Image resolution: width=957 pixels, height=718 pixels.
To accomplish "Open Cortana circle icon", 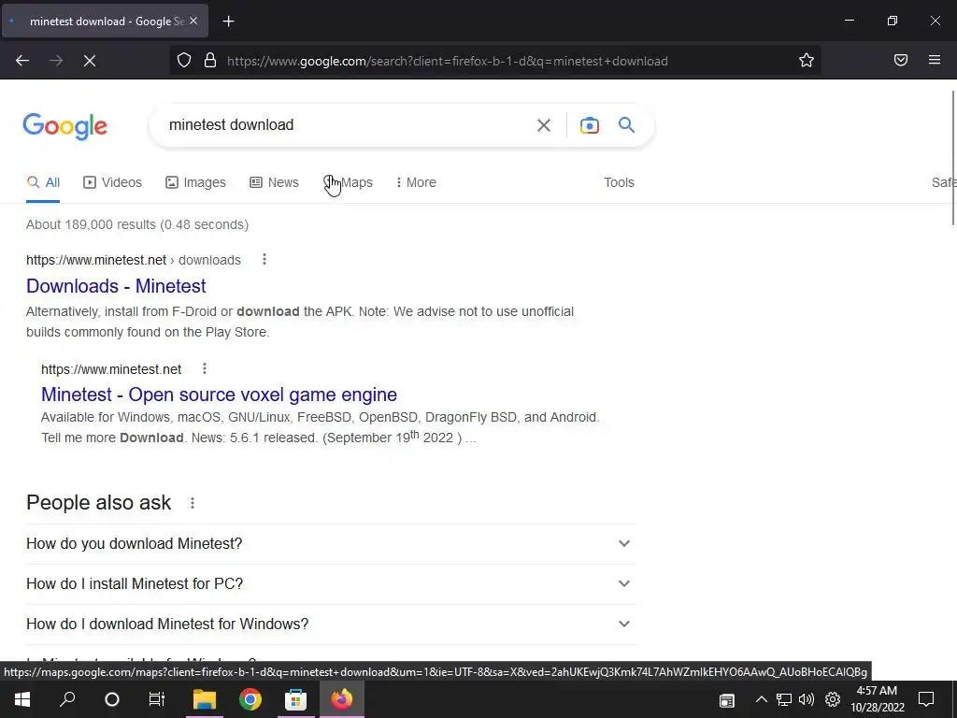I will point(112,699).
